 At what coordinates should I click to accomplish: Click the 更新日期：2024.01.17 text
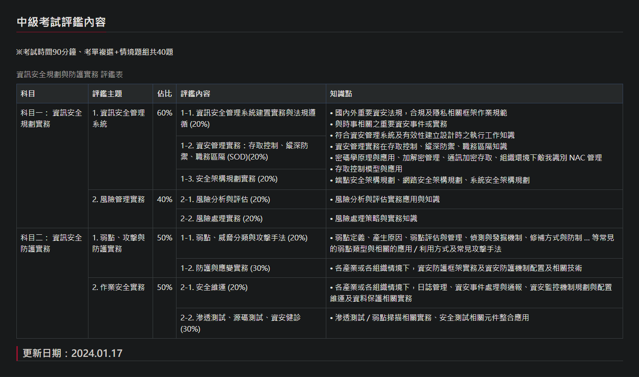(x=73, y=353)
